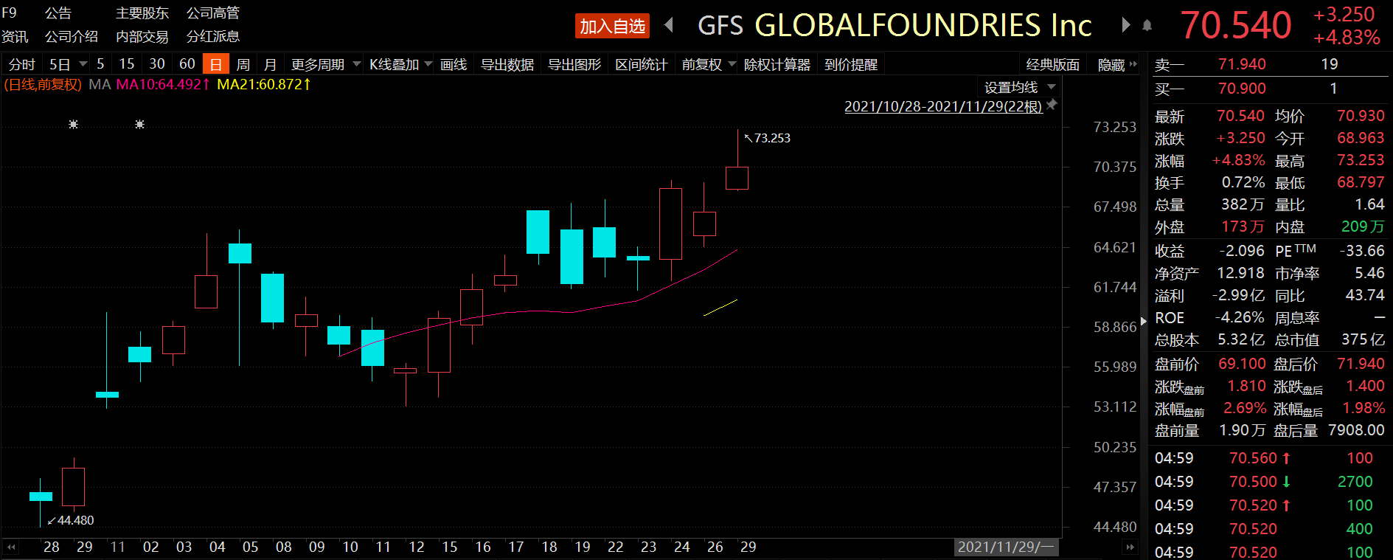Click the GFS ticker symbol

tap(720, 26)
